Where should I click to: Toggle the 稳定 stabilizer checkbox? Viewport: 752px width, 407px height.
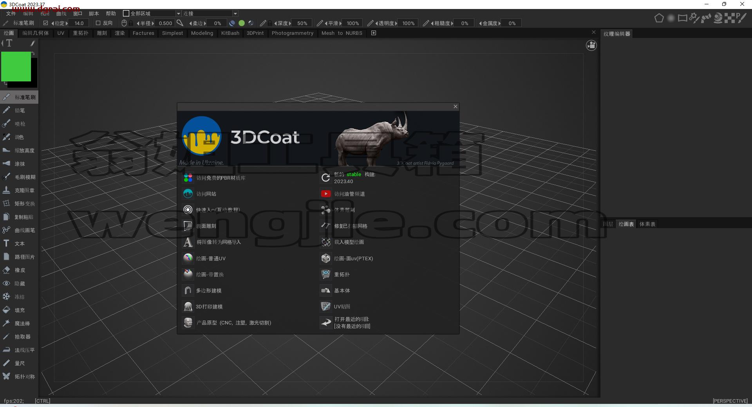(x=45, y=23)
